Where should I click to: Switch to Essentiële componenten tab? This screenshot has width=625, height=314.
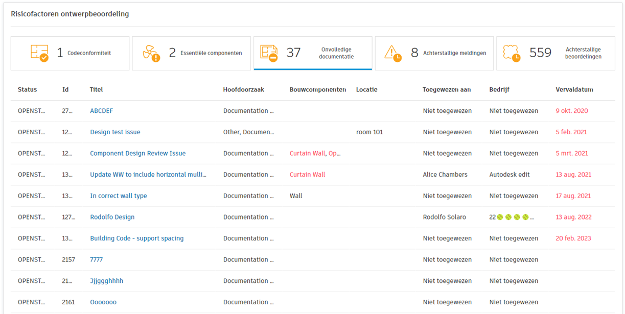pos(191,53)
